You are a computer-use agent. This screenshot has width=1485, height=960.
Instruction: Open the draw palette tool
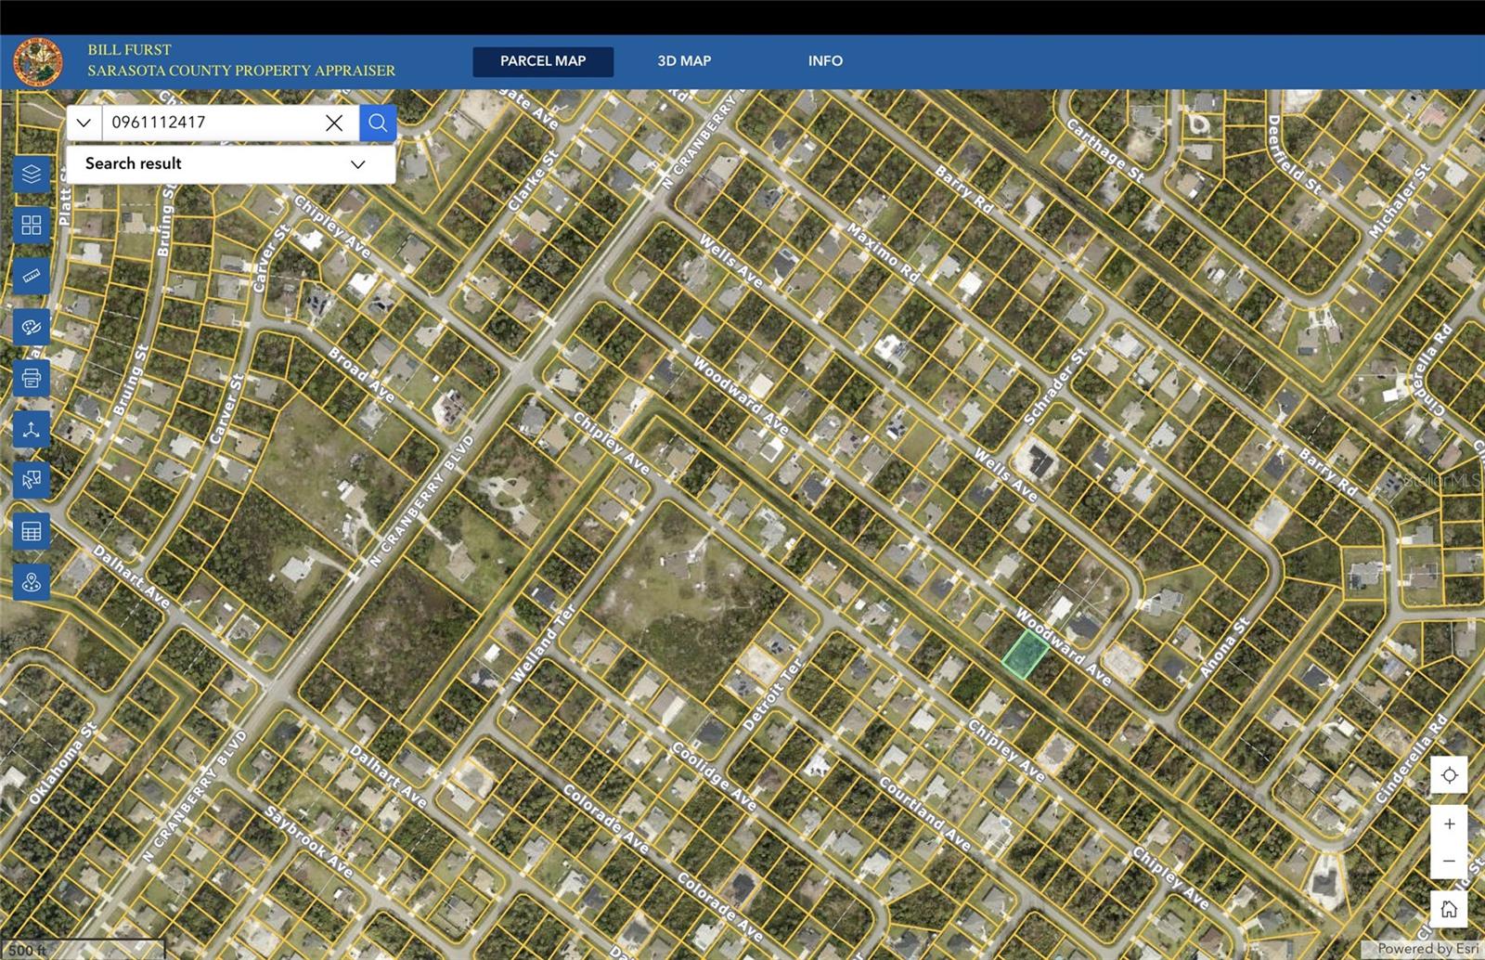pyautogui.click(x=32, y=327)
